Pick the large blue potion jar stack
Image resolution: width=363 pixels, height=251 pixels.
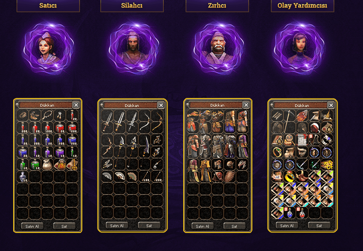pos(72,140)
